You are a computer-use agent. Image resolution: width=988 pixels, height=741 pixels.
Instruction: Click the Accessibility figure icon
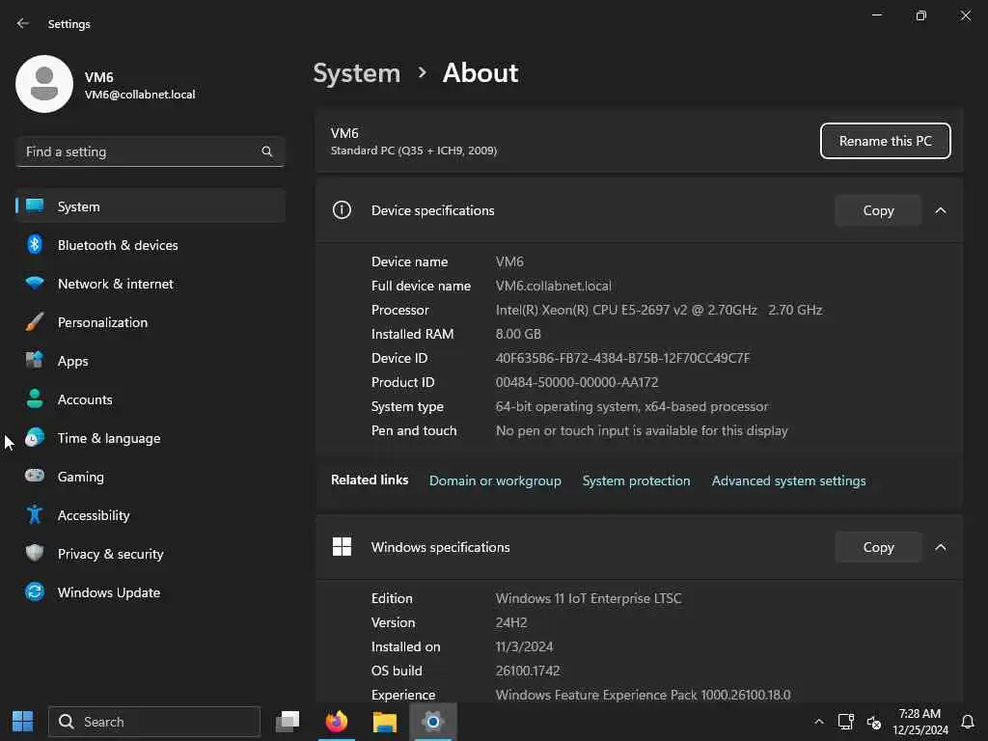coord(35,515)
